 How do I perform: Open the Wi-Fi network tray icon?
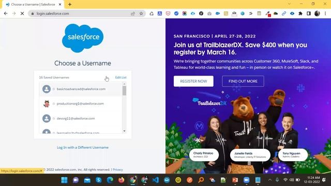coord(285,180)
